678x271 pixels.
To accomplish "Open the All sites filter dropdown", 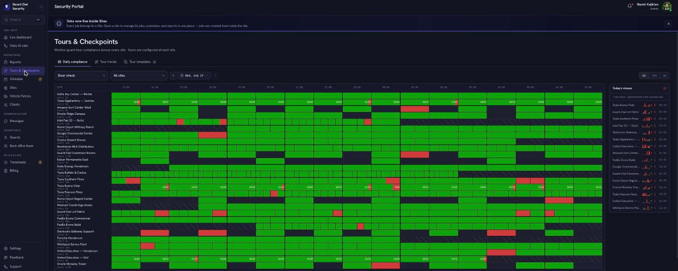I will [x=138, y=76].
